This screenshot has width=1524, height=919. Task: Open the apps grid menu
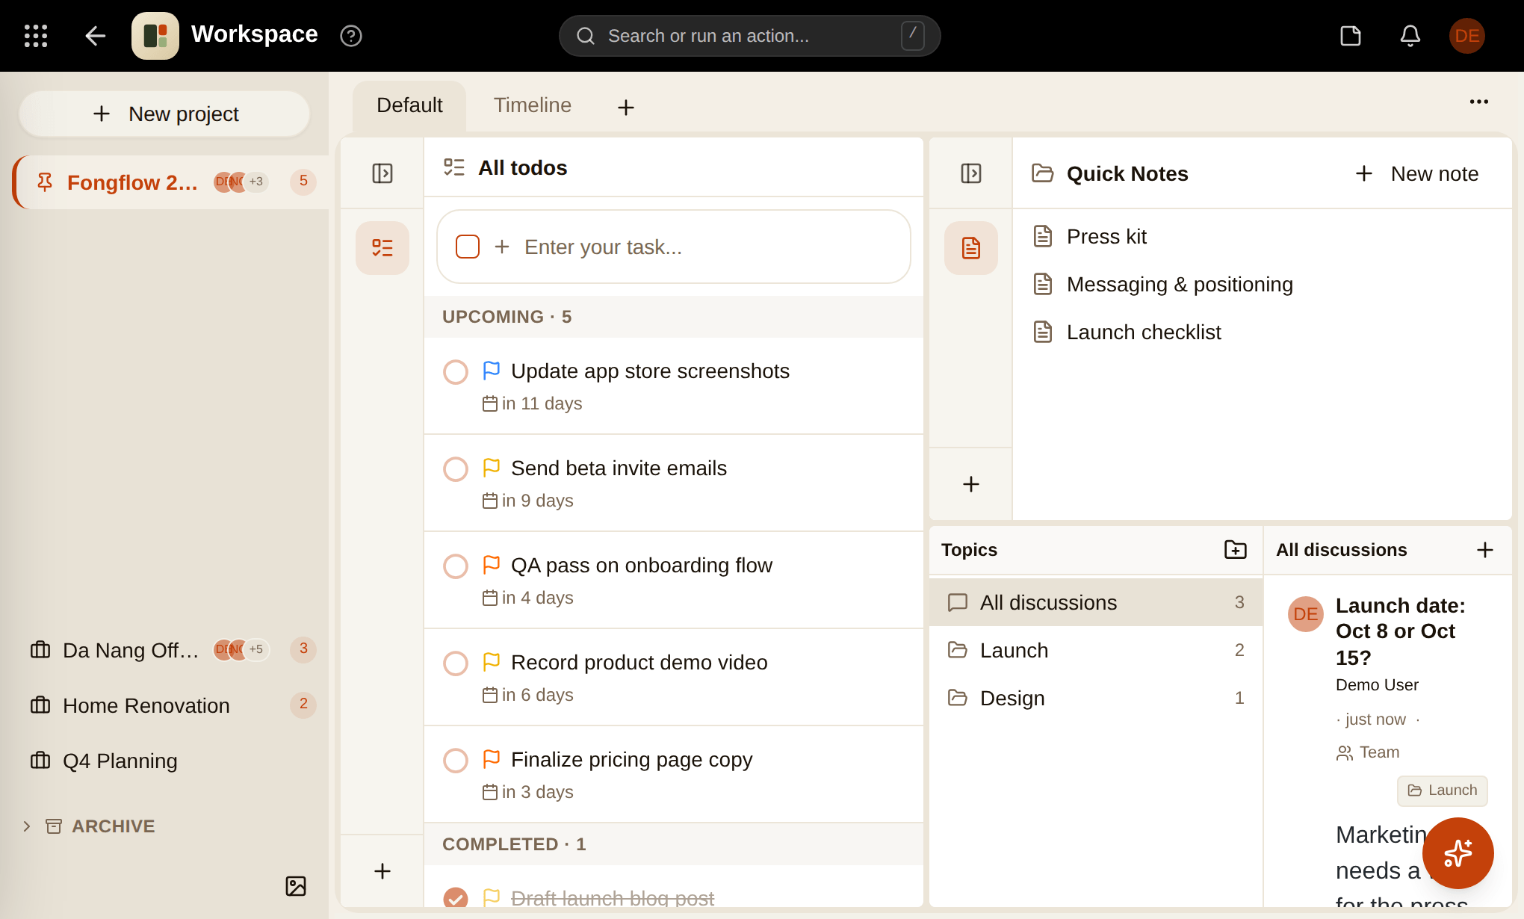(x=36, y=36)
